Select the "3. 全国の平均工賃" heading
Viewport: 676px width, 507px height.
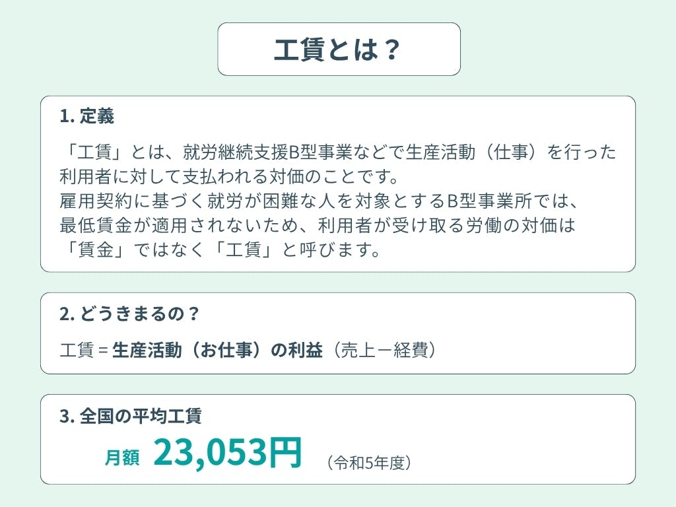point(131,416)
